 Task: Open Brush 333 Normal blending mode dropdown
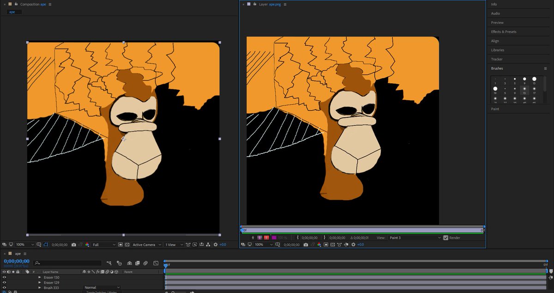coord(102,287)
